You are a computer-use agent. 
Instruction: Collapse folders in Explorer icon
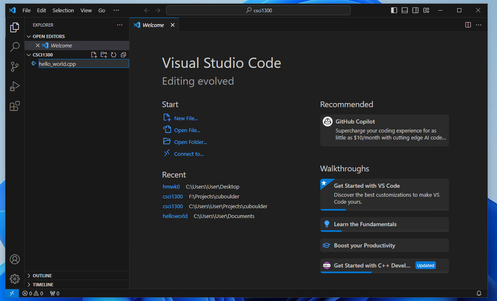123,55
